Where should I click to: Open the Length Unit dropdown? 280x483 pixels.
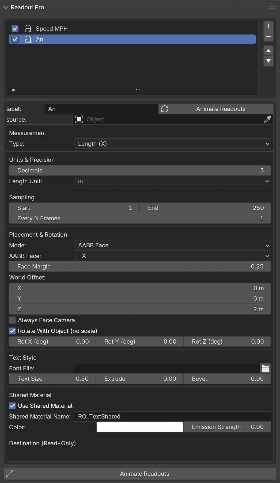[x=172, y=181]
